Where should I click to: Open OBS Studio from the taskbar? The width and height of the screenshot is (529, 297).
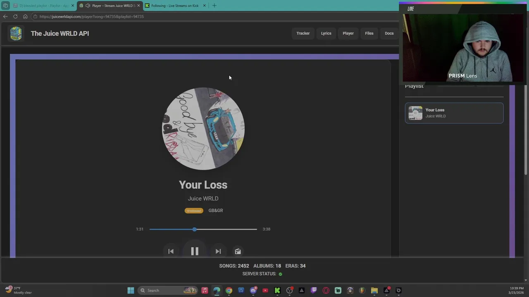289,290
